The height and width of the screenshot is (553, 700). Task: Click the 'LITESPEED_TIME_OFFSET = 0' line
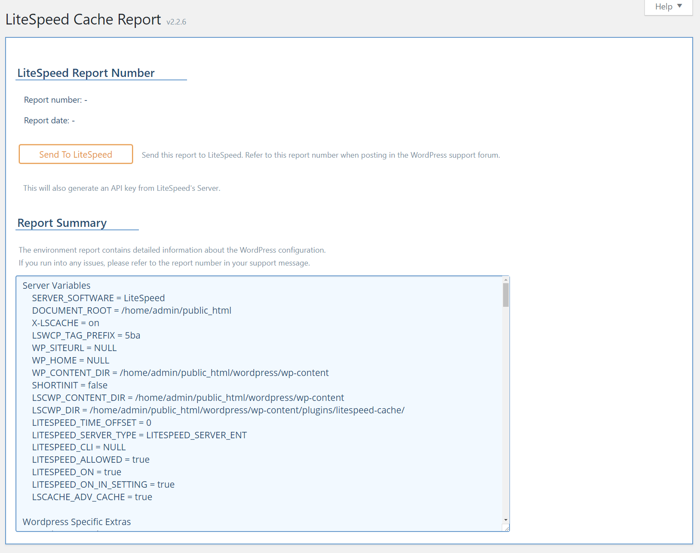click(x=92, y=423)
